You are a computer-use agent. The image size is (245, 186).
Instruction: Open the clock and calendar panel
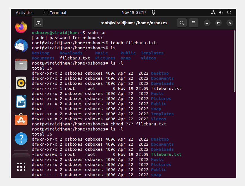[x=134, y=12]
